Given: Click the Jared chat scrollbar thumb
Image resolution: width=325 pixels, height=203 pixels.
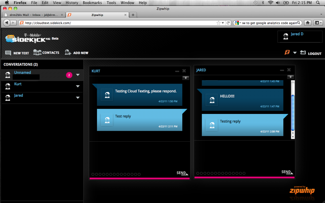Looking at the screenshot, I should click(x=292, y=112).
